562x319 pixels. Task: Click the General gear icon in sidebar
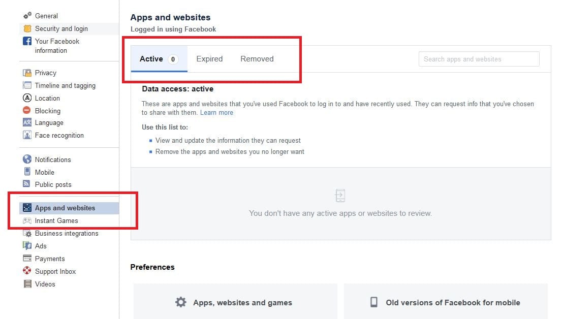pos(27,16)
